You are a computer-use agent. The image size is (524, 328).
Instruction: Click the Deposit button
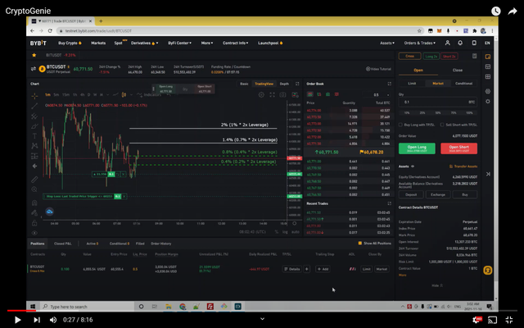411,195
